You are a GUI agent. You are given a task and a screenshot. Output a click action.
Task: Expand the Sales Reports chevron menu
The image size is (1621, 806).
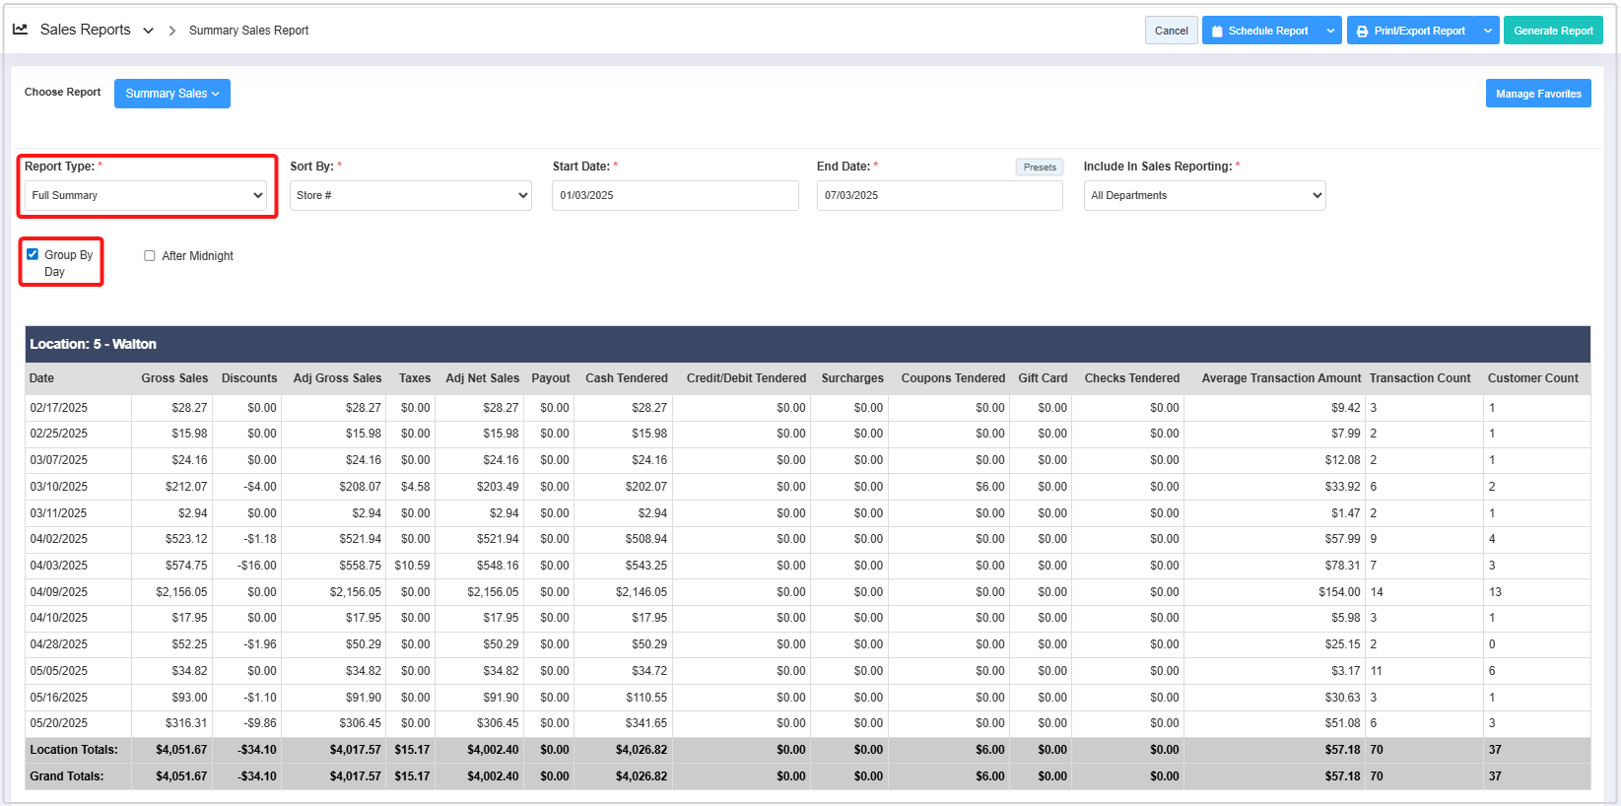(148, 31)
